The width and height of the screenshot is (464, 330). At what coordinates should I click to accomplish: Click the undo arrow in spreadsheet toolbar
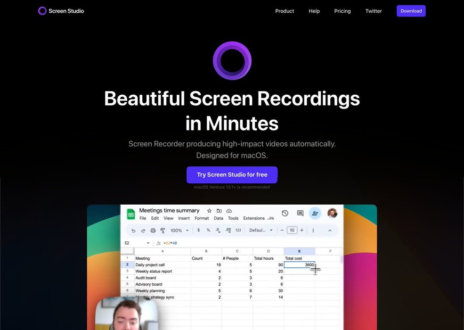point(133,231)
